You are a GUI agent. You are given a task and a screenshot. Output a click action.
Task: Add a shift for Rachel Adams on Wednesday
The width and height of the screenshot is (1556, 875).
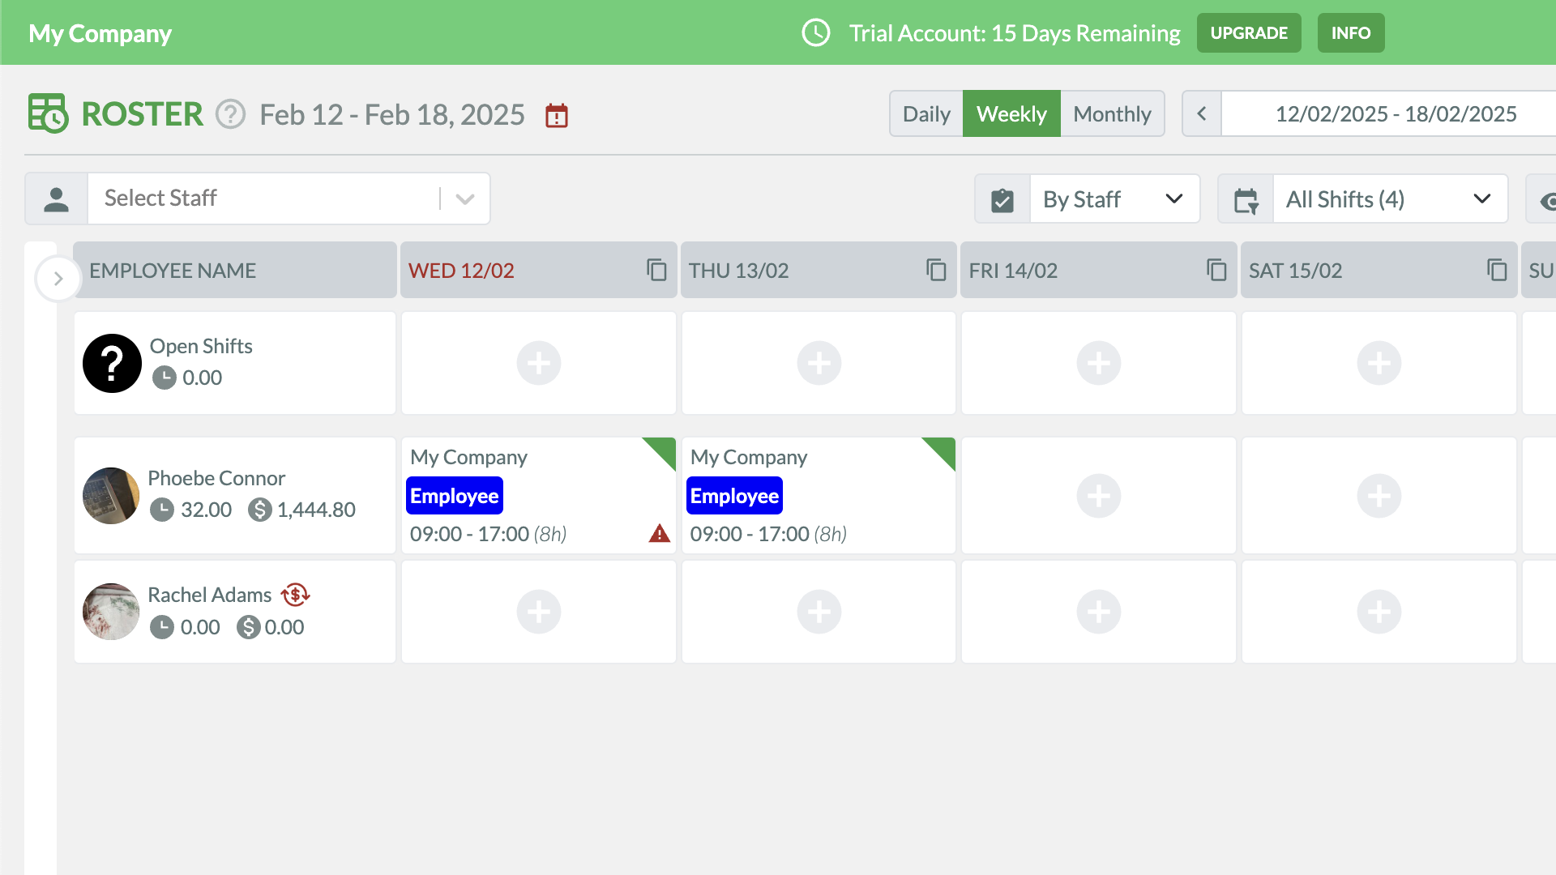point(539,612)
